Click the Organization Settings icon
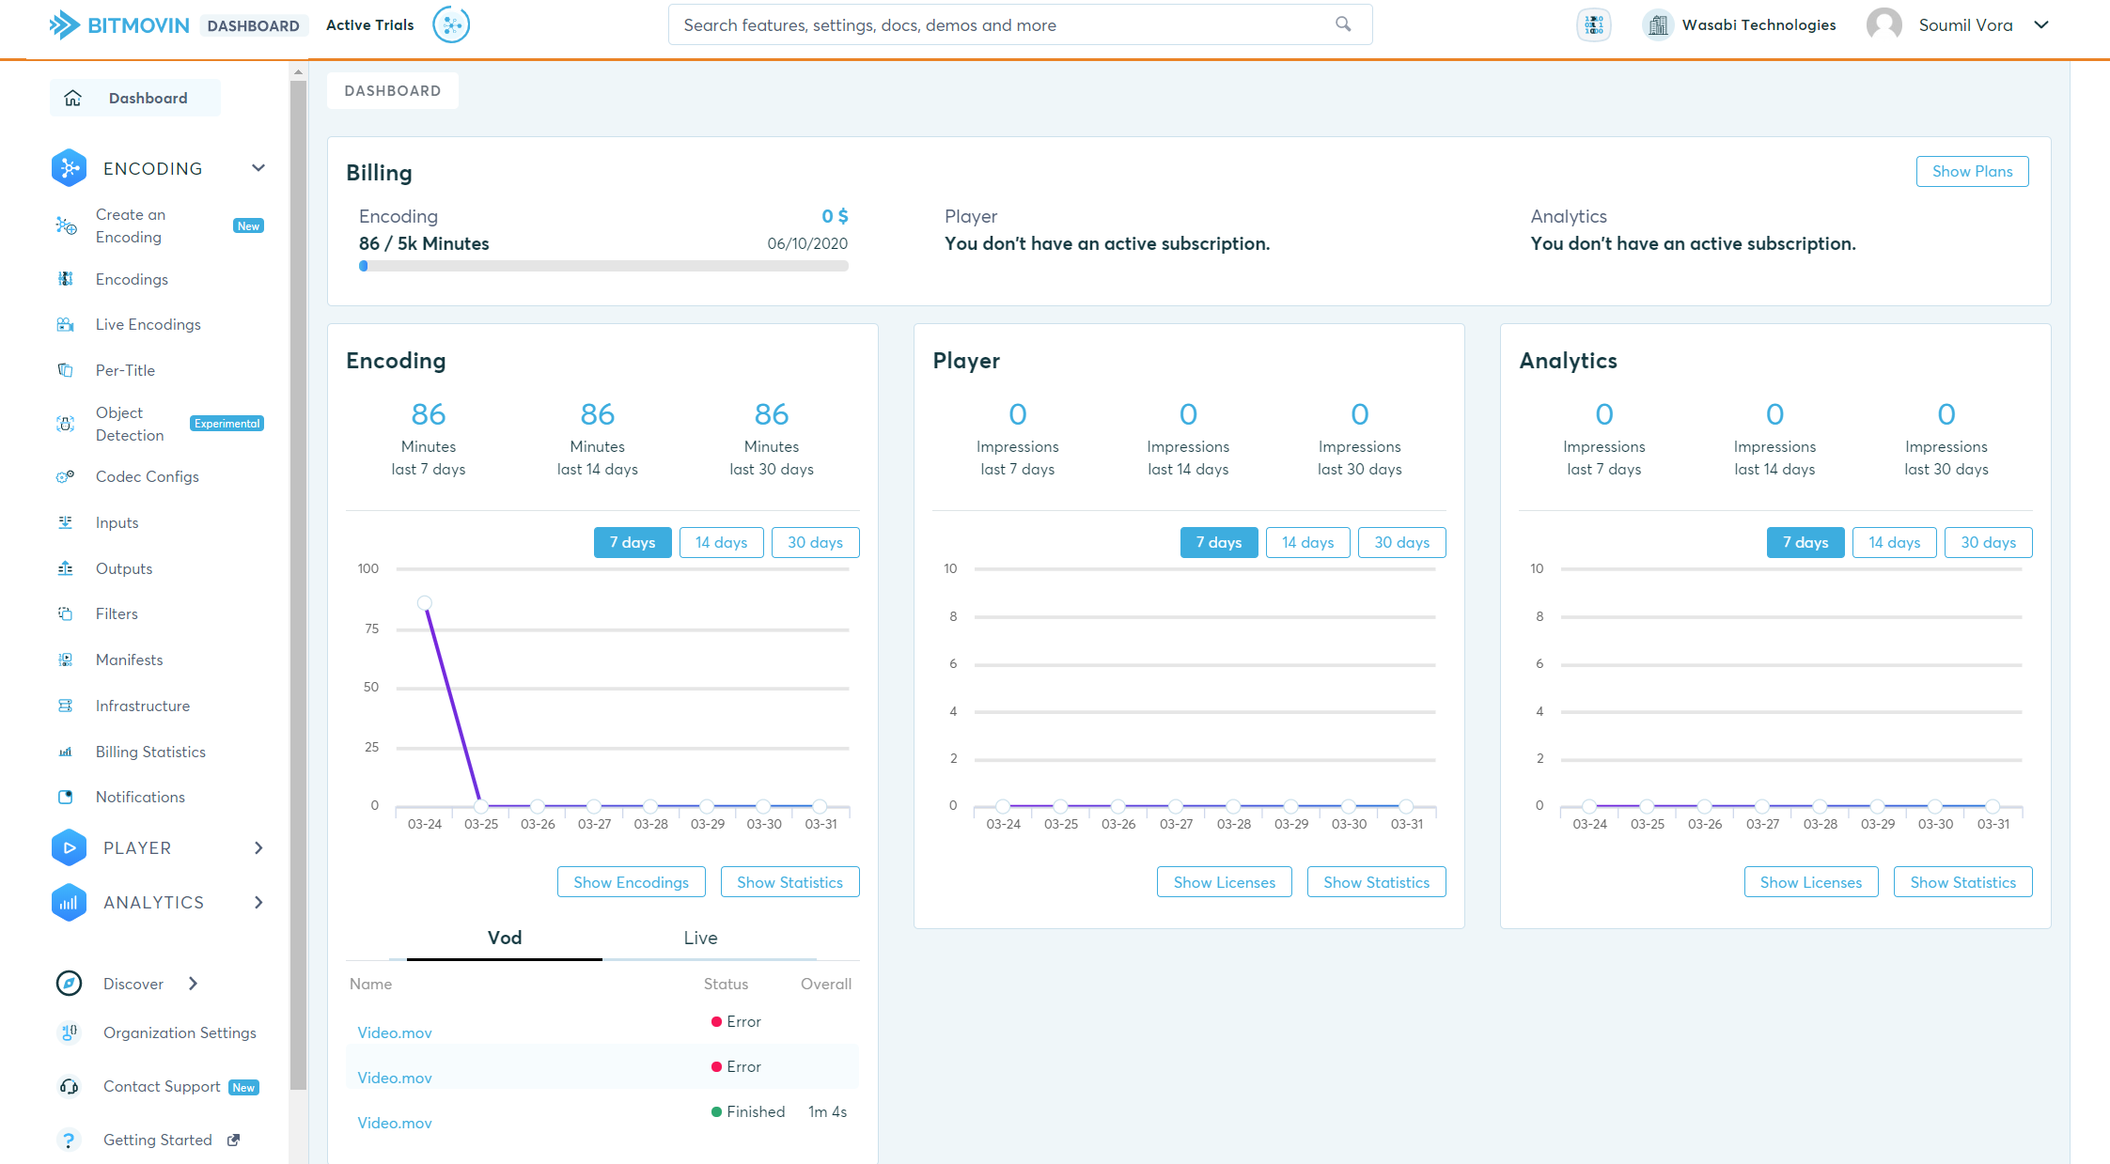 point(70,1032)
